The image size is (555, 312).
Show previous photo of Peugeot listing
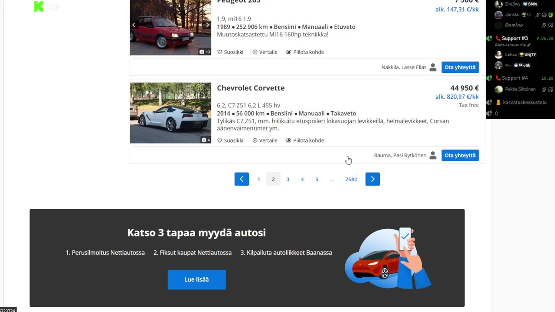pos(134,25)
